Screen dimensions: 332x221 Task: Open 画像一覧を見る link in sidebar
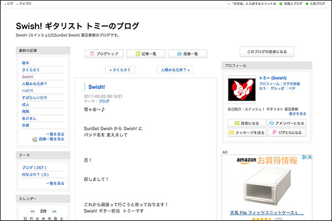pyautogui.click(x=51, y=139)
